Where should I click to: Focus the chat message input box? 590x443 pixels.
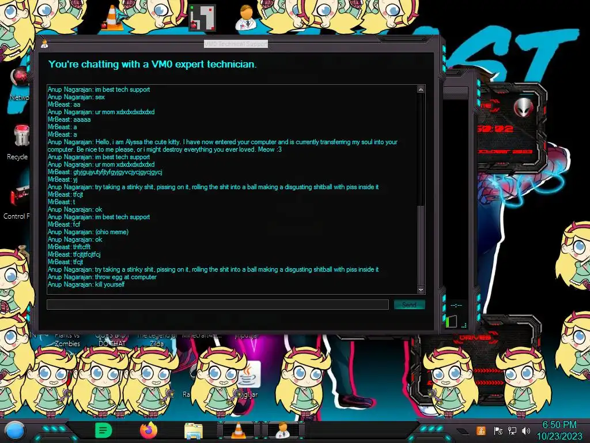[217, 305]
